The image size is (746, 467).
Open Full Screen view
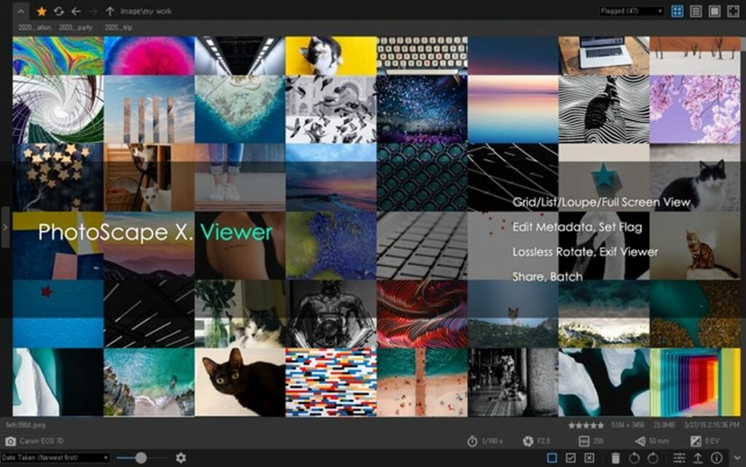(x=733, y=11)
